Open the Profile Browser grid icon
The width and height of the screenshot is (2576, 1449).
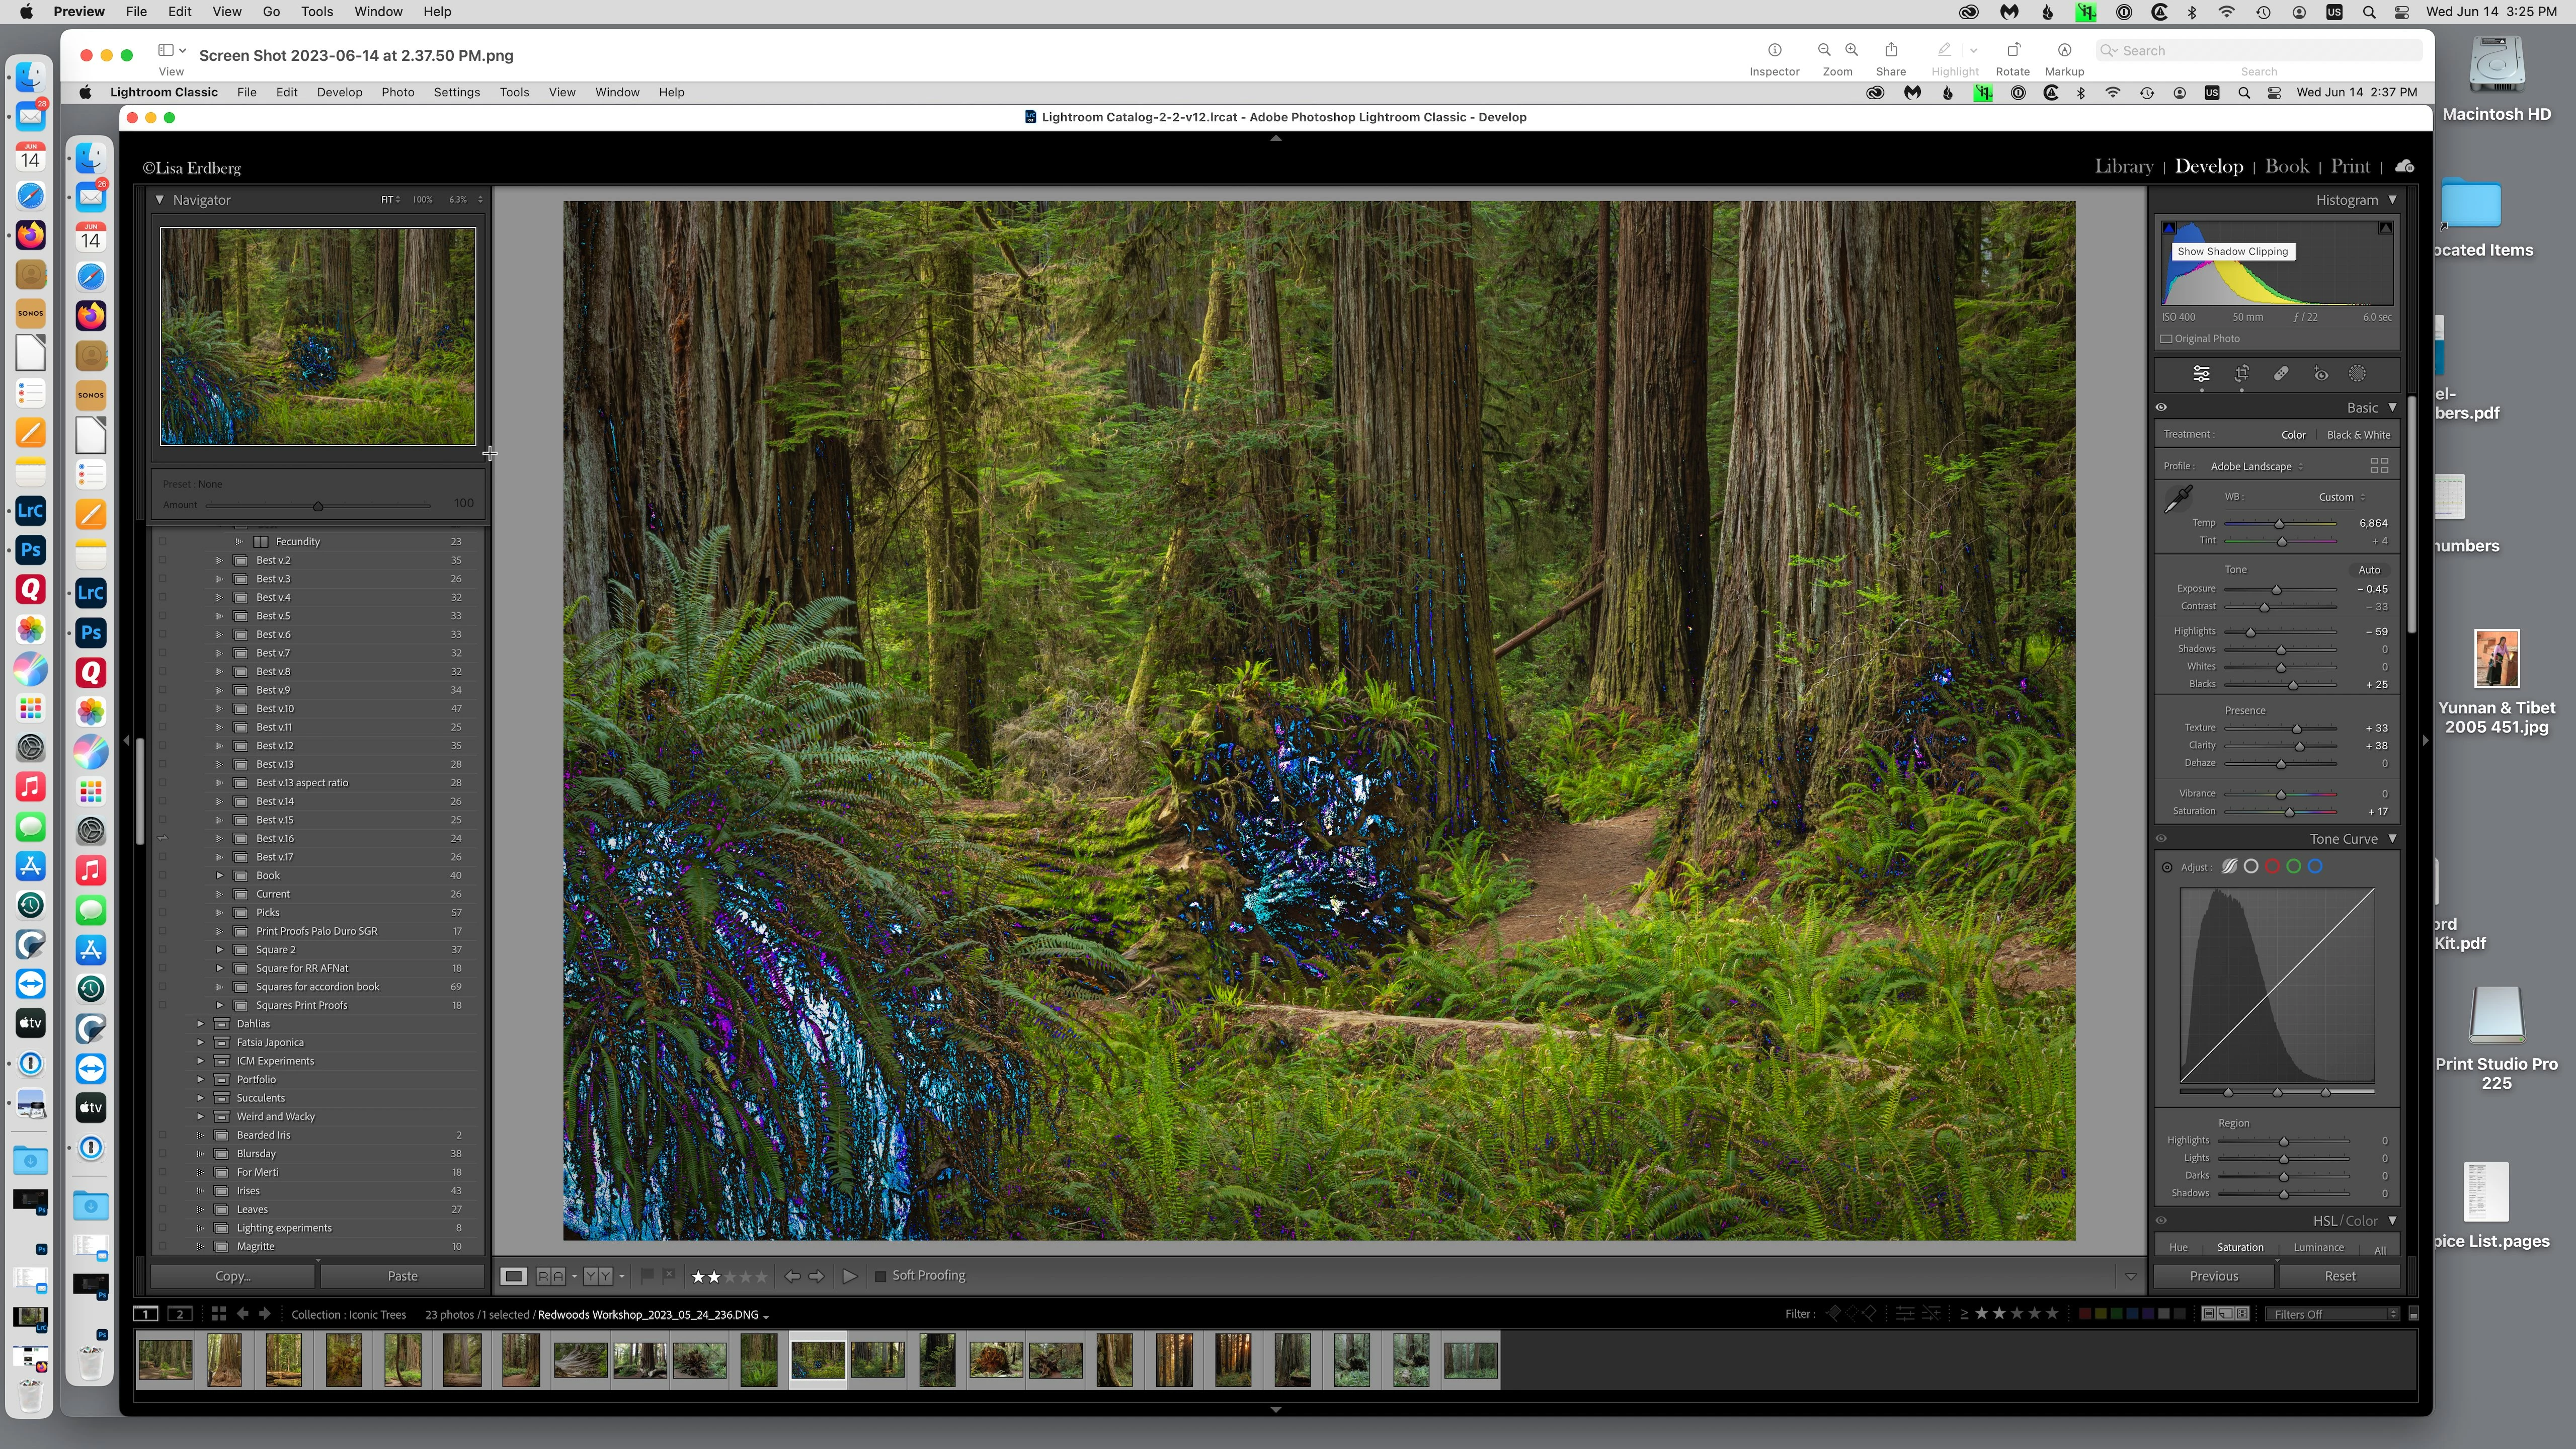click(x=2379, y=466)
